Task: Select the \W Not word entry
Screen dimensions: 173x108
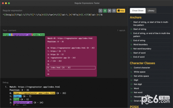Action: (150, 92)
